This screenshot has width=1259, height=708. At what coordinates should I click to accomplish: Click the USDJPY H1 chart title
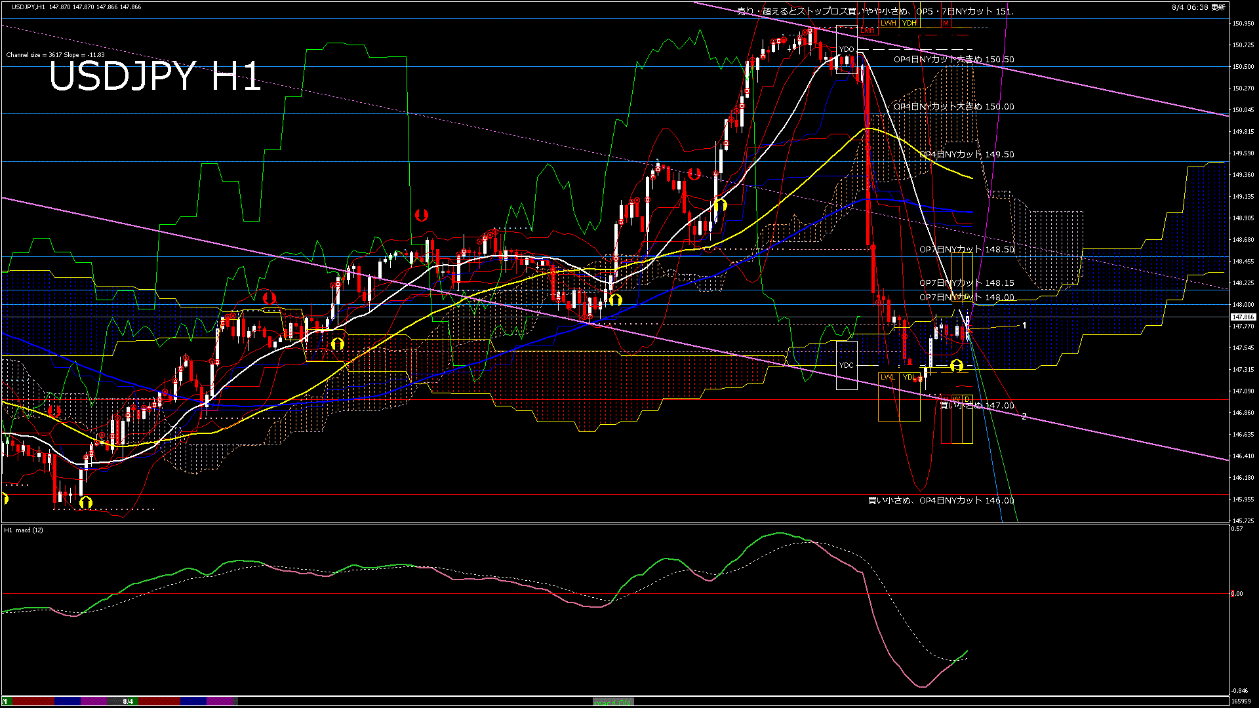coord(155,76)
